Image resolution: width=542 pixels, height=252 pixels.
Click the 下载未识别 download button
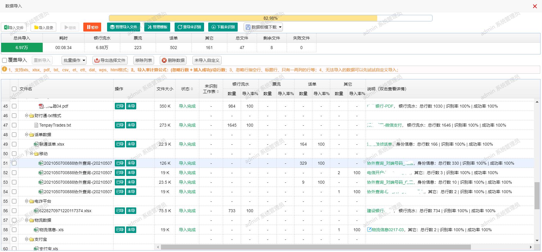(x=223, y=27)
